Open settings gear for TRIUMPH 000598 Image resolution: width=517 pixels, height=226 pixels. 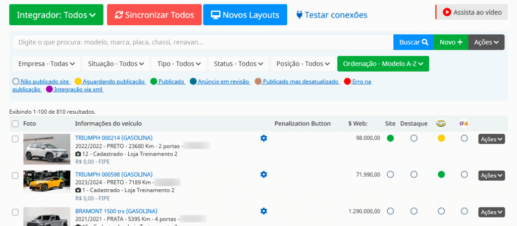pos(264,175)
